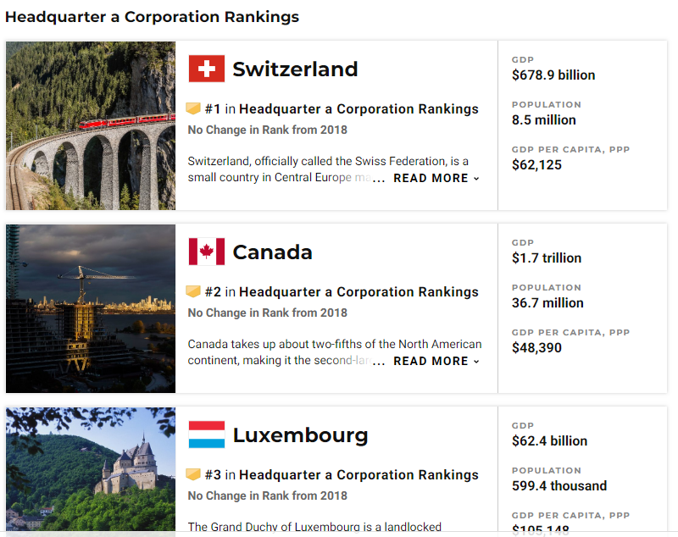
Task: Open Switzerland's Headquarter a Corporation Rankings link
Action: click(x=358, y=108)
